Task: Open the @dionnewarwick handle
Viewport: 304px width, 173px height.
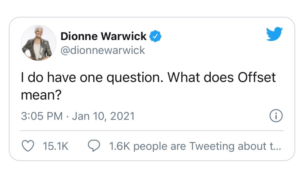Action: (102, 50)
